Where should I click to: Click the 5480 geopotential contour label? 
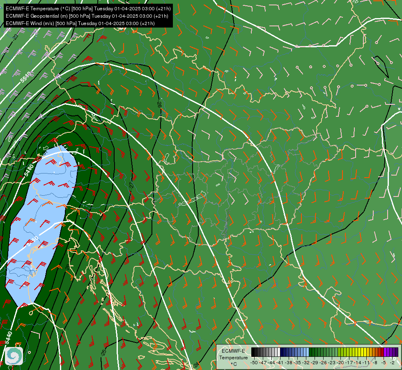coord(29,171)
